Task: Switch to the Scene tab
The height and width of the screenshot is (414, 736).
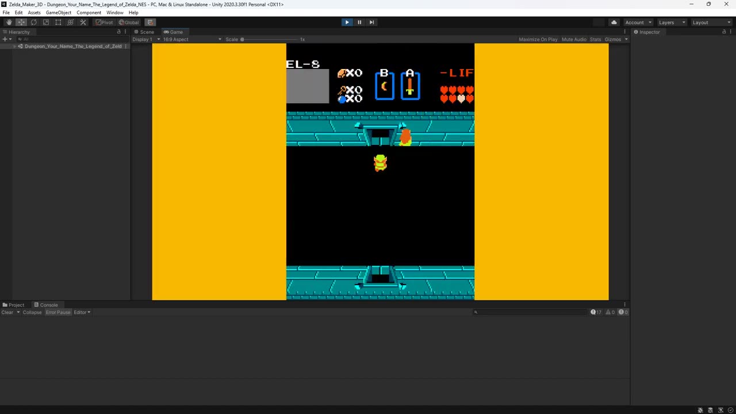Action: (x=144, y=32)
